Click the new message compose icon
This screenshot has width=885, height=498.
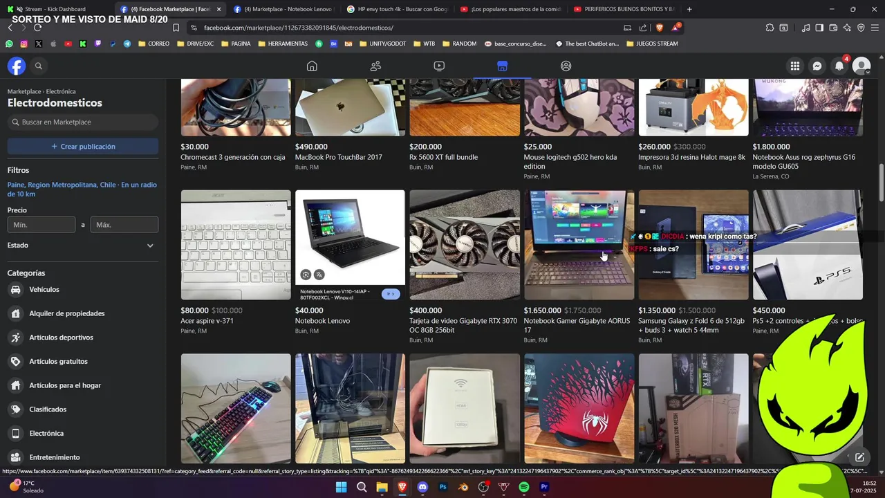(x=859, y=457)
